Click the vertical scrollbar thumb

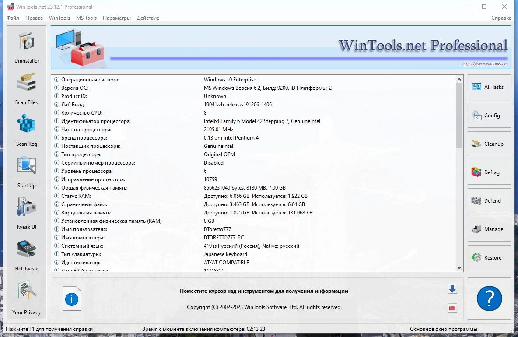[459, 115]
